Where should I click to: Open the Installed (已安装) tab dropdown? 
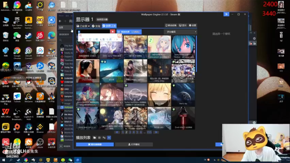(83, 26)
